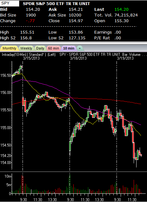This screenshot has height=202, width=147.
Task: Click the 155.00 price axis label
Action: tap(6, 128)
